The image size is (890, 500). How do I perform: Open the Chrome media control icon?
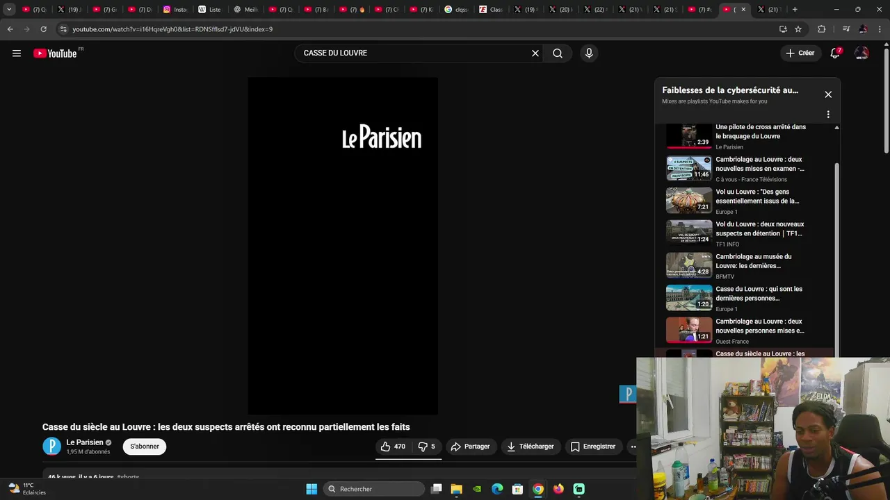tap(846, 29)
